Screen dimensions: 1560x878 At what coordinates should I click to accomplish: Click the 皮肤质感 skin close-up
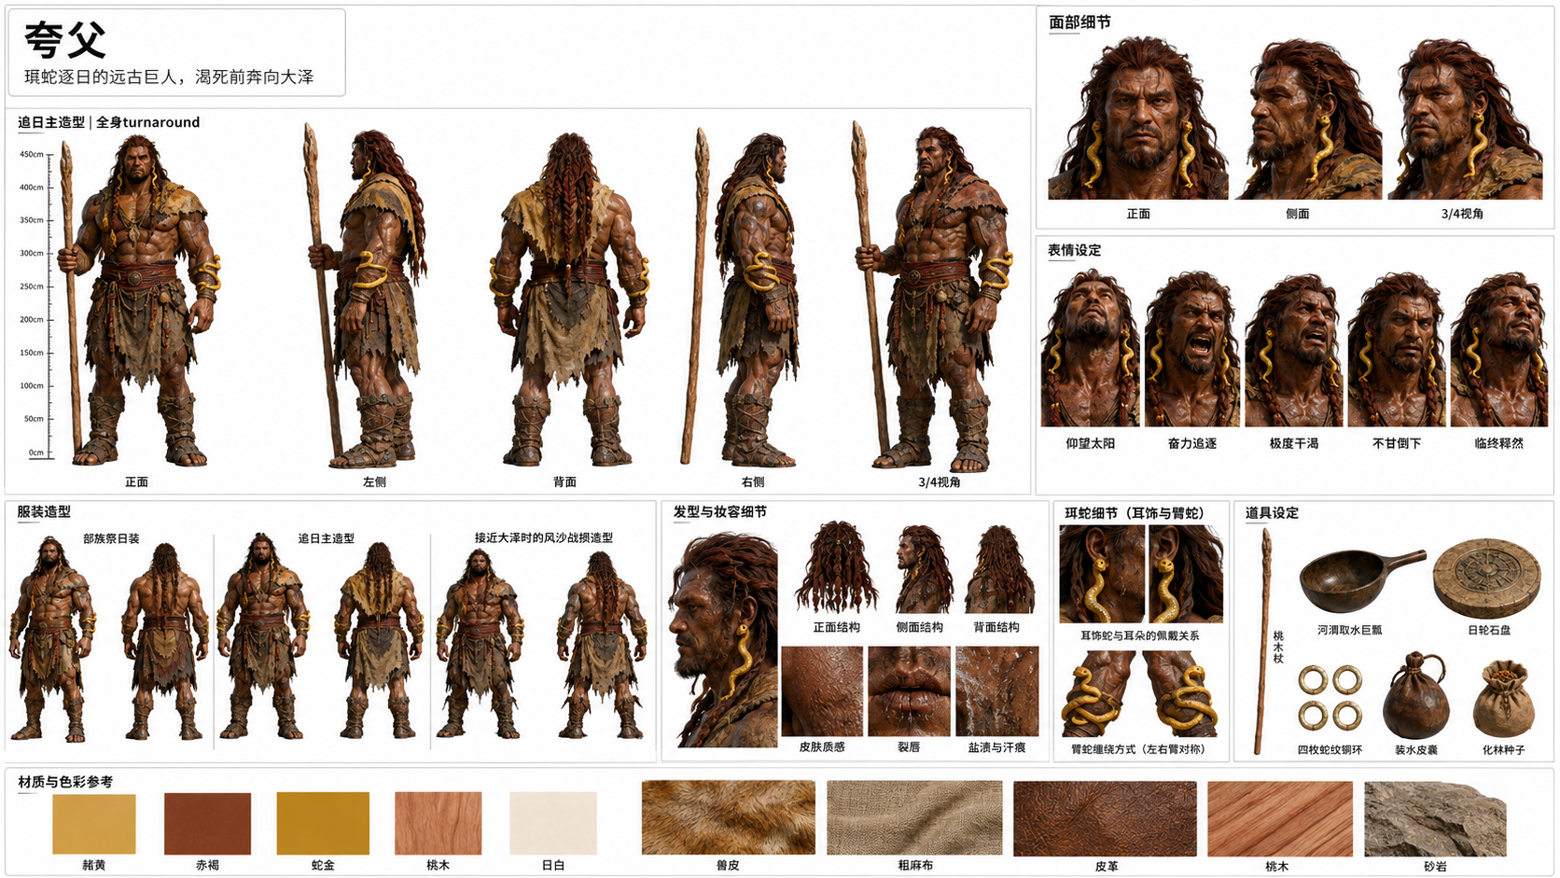coord(822,691)
